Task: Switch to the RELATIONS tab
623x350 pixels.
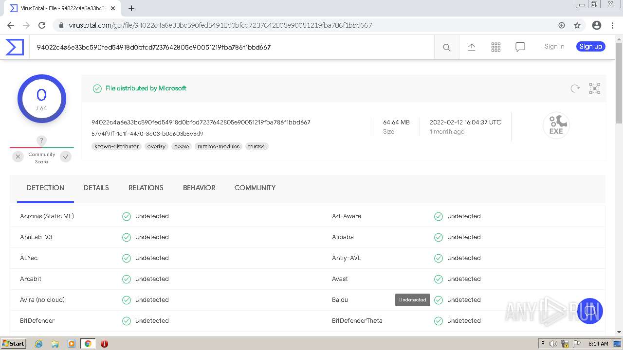Action: pyautogui.click(x=146, y=188)
